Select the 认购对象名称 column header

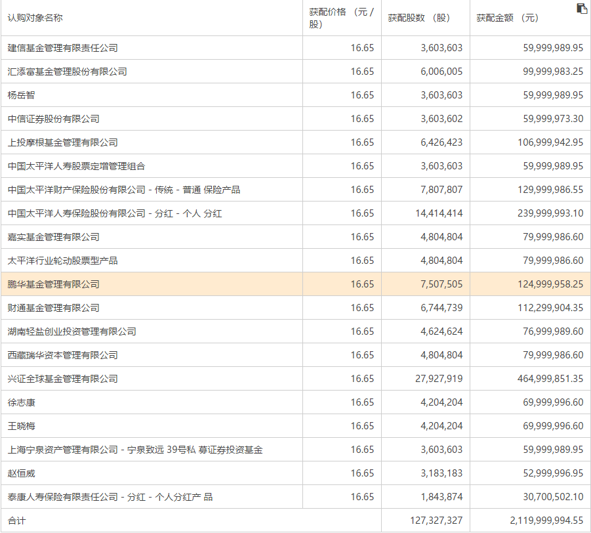35,18
